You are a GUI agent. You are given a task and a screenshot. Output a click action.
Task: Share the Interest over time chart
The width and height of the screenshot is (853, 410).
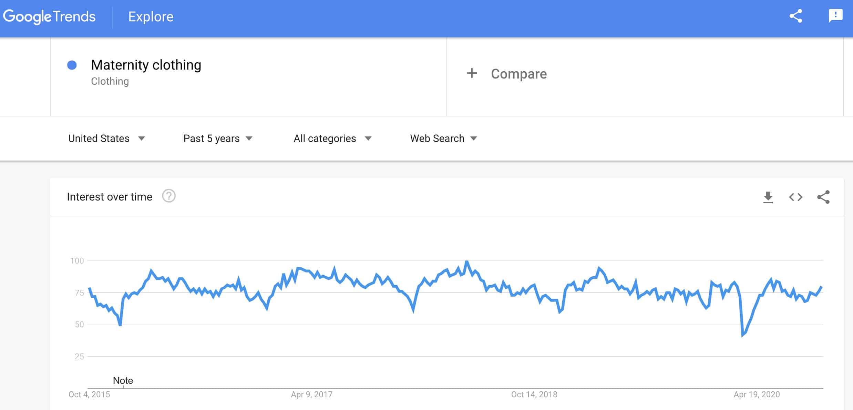pos(823,197)
